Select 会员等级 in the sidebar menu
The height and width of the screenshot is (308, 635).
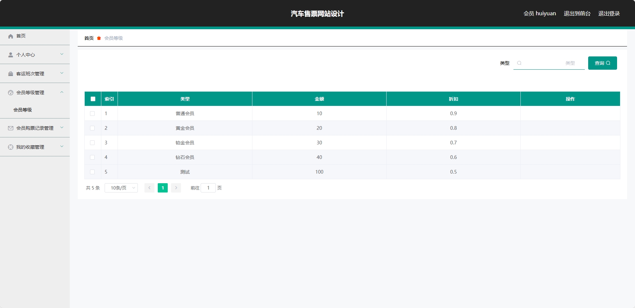pyautogui.click(x=22, y=110)
